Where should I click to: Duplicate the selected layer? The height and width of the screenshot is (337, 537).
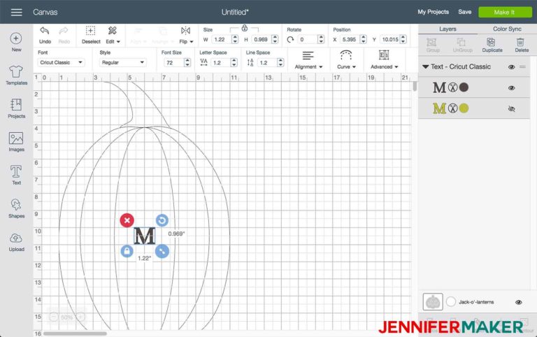492,45
